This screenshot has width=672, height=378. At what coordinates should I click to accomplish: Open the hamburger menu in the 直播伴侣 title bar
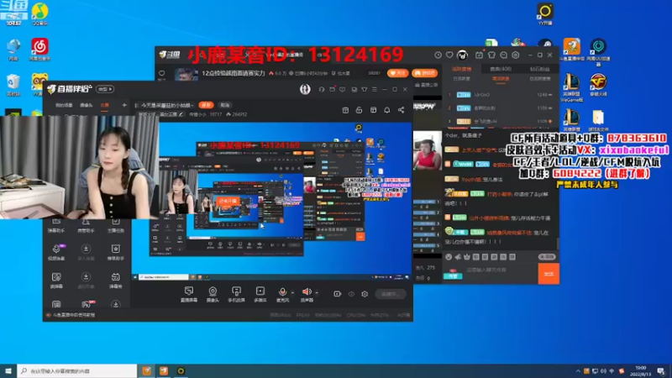(x=374, y=89)
